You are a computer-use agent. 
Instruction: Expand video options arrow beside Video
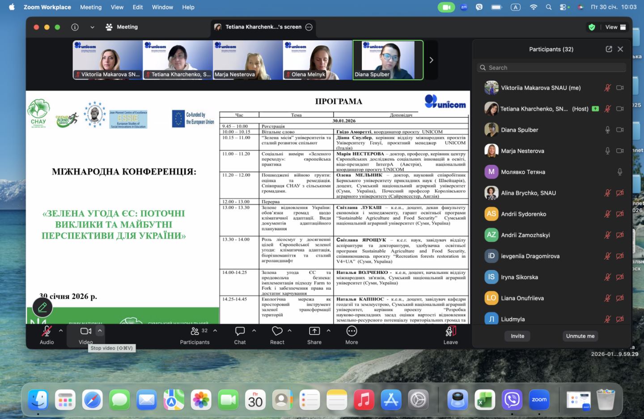point(100,331)
